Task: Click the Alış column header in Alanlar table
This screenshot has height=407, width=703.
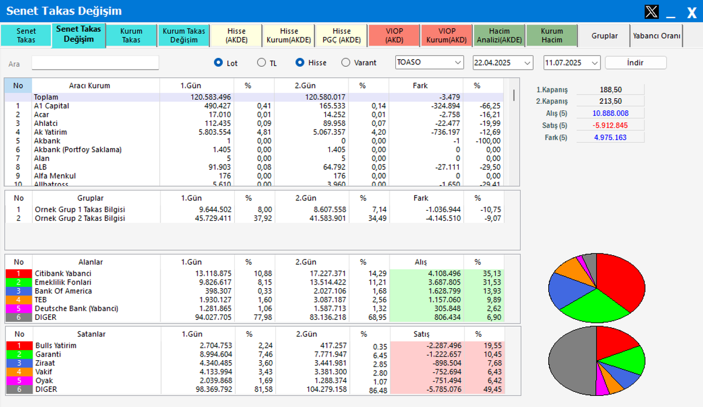Action: pyautogui.click(x=420, y=262)
